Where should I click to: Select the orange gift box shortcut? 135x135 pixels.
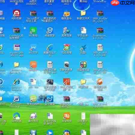click(x=67, y=14)
